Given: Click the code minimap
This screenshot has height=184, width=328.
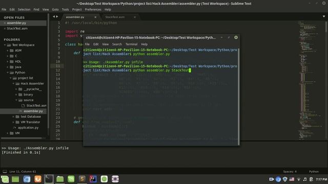Looking at the screenshot, I should click(x=311, y=80).
